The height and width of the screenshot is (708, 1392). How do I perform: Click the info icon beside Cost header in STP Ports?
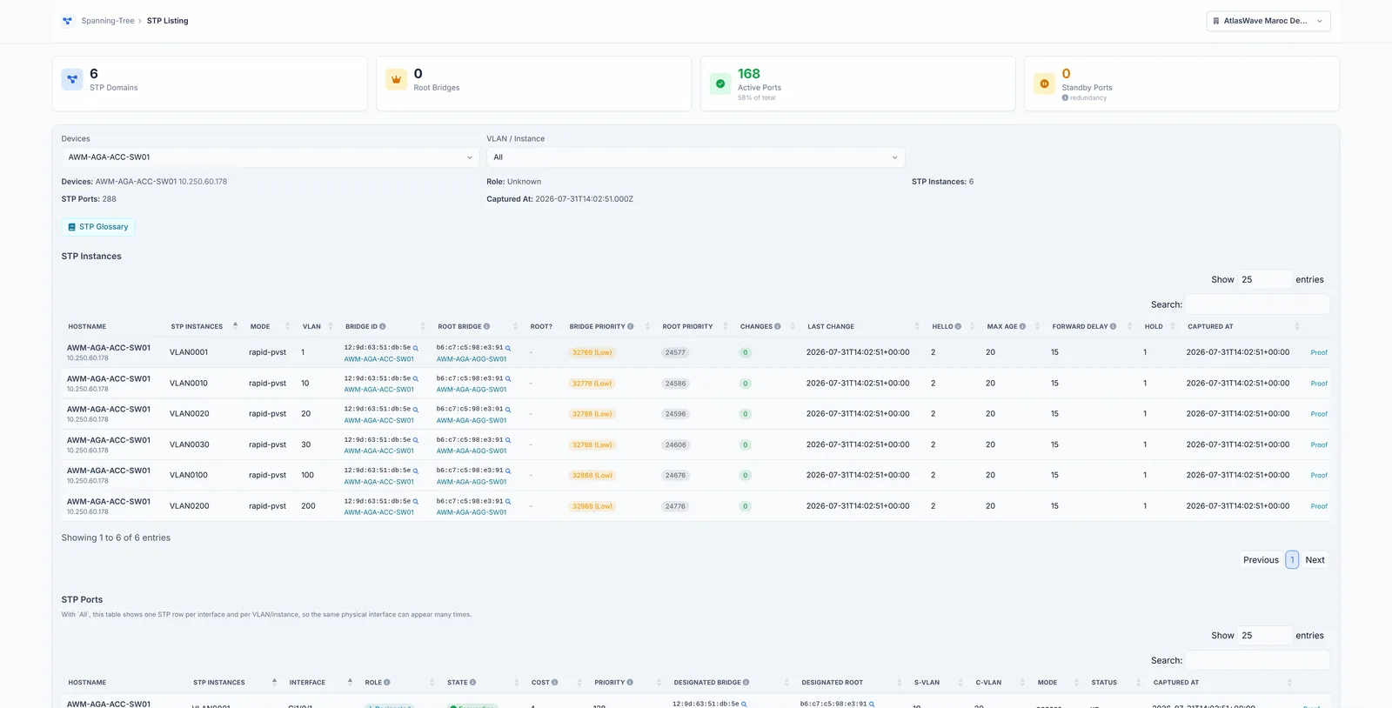(555, 683)
